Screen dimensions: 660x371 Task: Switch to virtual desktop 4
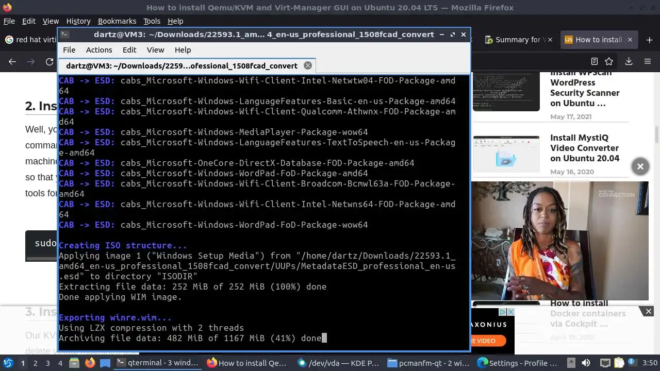coord(60,363)
